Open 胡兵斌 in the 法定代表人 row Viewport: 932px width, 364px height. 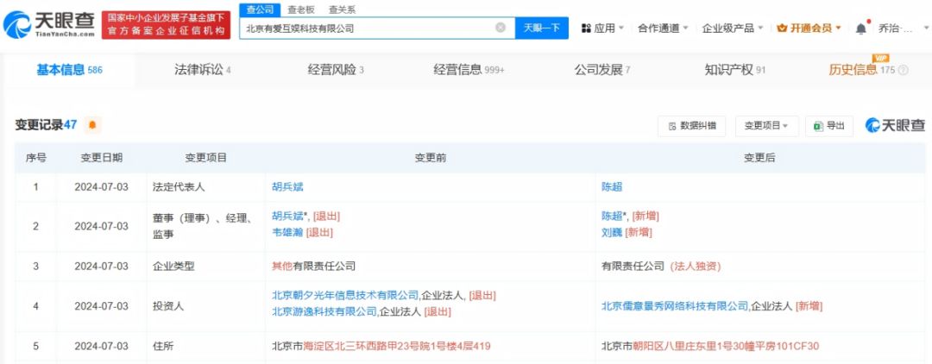[x=287, y=186]
